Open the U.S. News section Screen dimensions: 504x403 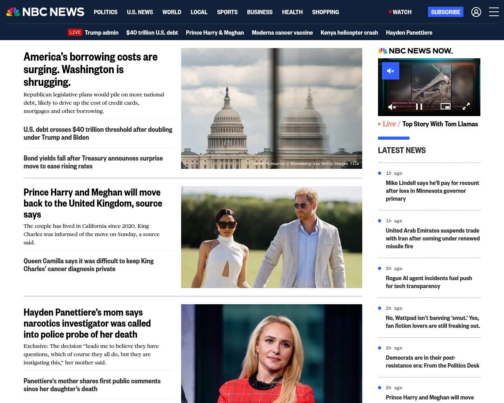click(x=140, y=12)
